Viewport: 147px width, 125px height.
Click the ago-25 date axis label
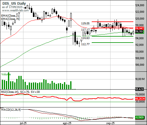point(67,123)
